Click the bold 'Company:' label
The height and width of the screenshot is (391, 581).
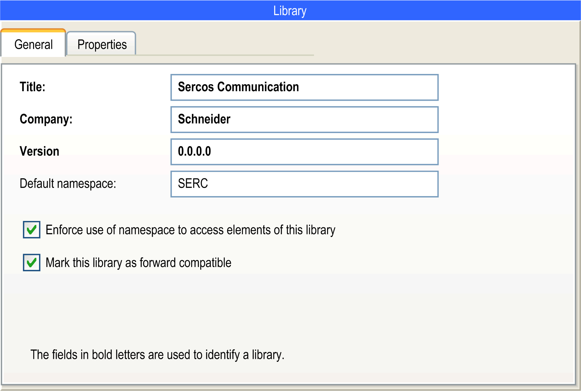point(46,119)
